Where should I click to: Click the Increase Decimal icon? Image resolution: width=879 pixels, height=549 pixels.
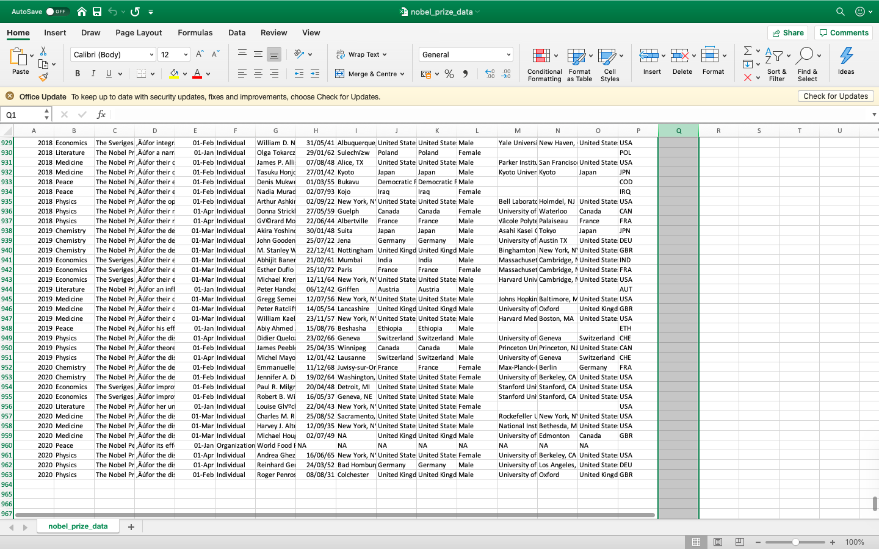tap(490, 73)
